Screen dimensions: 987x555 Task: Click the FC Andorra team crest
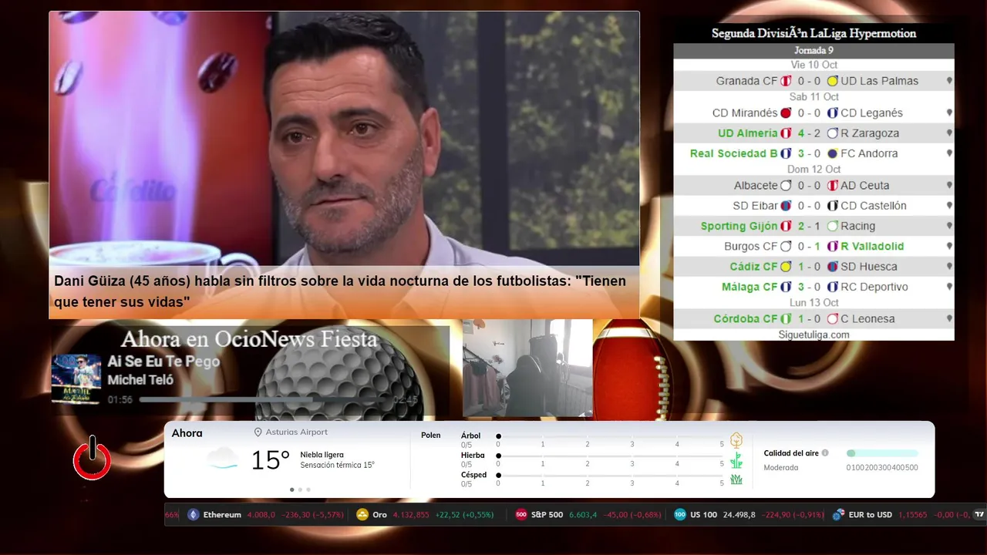tap(833, 153)
